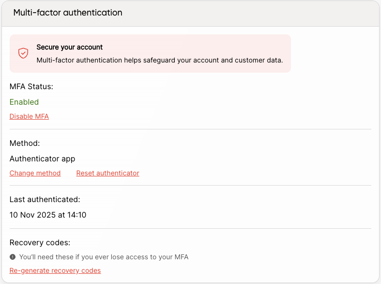The width and height of the screenshot is (381, 284).
Task: Click the Last authenticated label
Action: (x=45, y=199)
